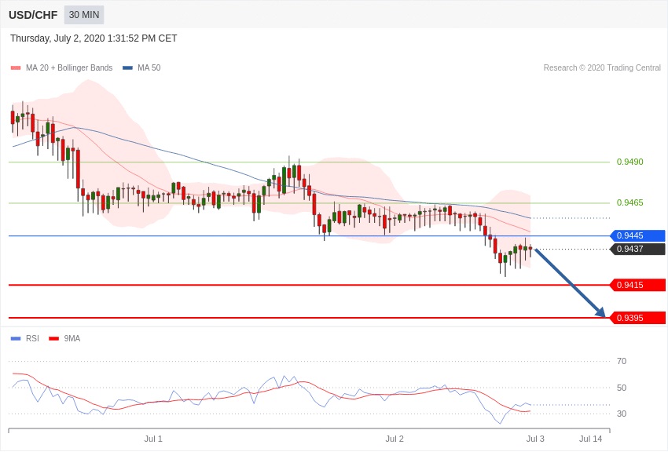Click the Research © 2020 Trading Central credit
This screenshot has width=668, height=452.
click(x=602, y=67)
